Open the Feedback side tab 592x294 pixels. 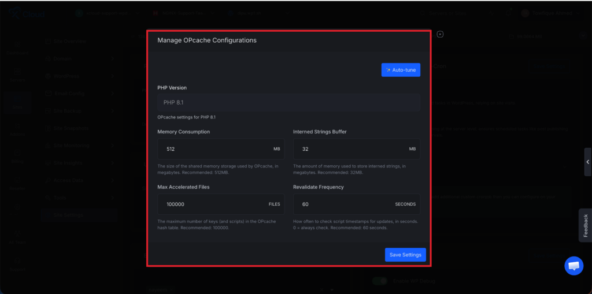tap(585, 225)
